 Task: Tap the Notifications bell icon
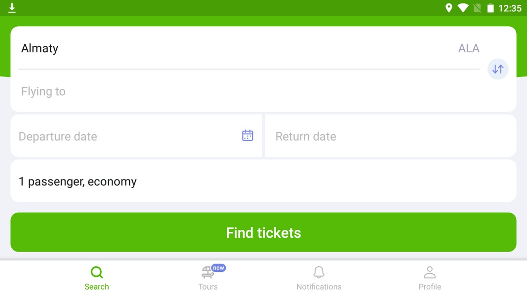(x=319, y=272)
